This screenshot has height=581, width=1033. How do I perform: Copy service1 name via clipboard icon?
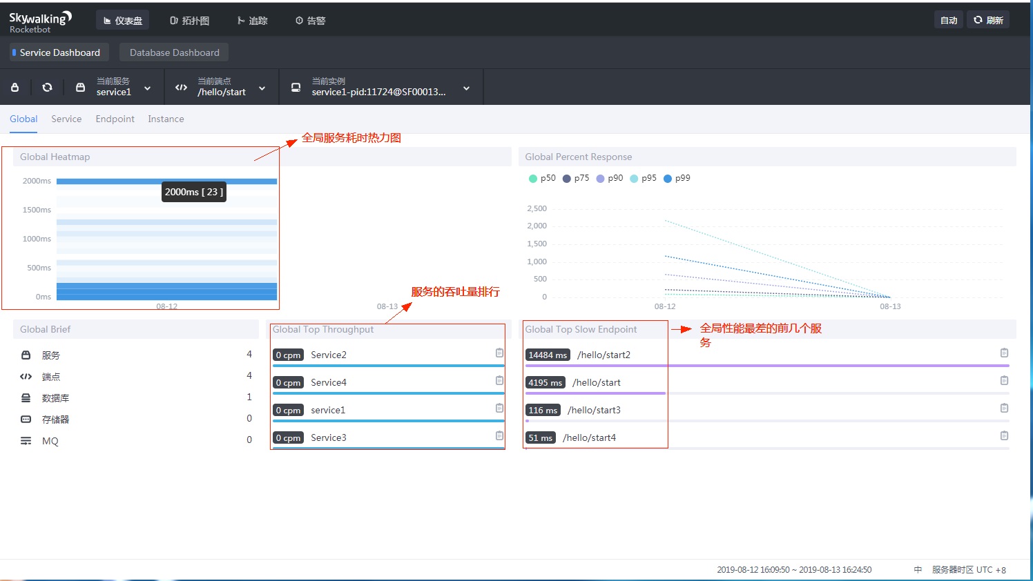coord(499,408)
